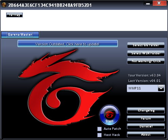Open the Not working? Click button
This screenshot has width=168, height=140.
tap(146, 61)
